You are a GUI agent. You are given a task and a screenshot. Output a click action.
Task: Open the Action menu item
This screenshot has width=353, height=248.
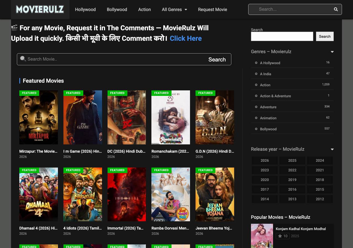[145, 9]
